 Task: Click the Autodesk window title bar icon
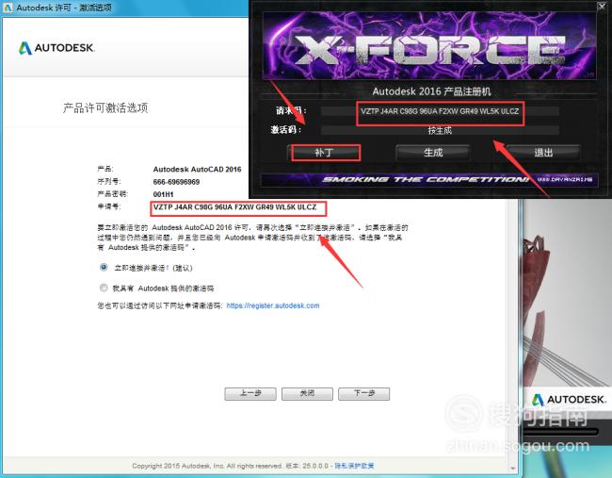coord(8,8)
